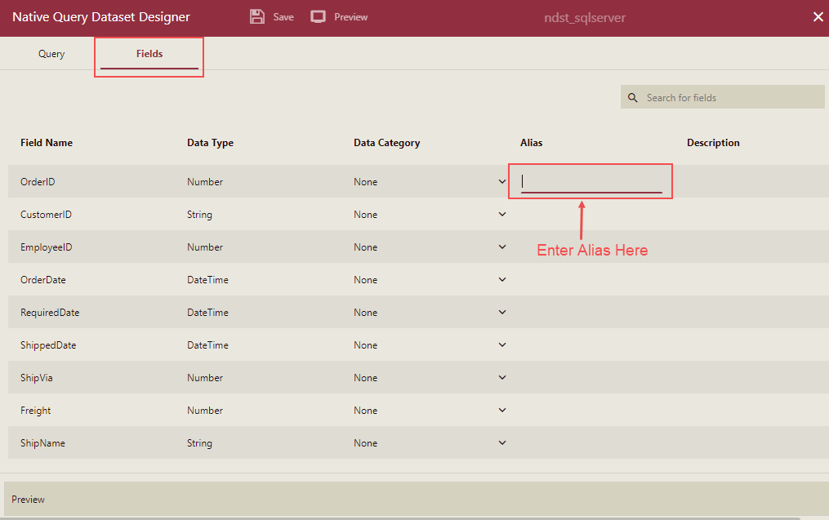The width and height of the screenshot is (829, 520).
Task: Open the Data Category dropdown for ShipVia
Action: [502, 377]
